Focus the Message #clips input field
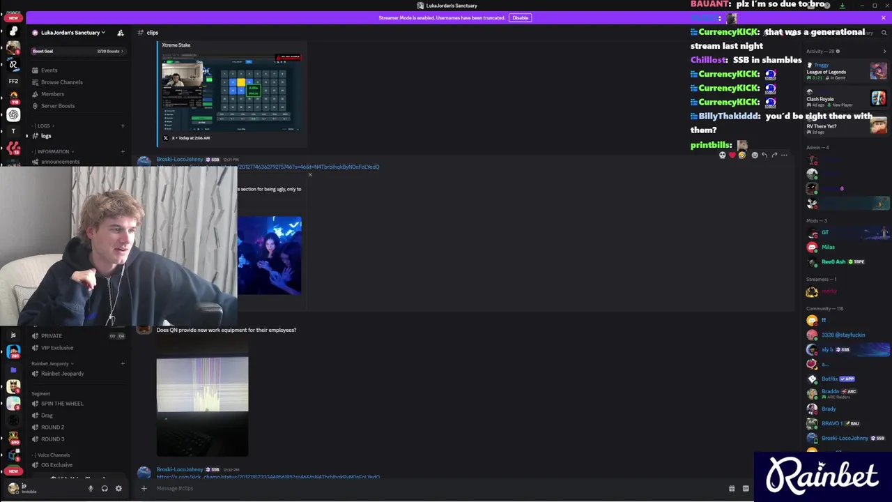The width and height of the screenshot is (892, 502). coord(432,488)
